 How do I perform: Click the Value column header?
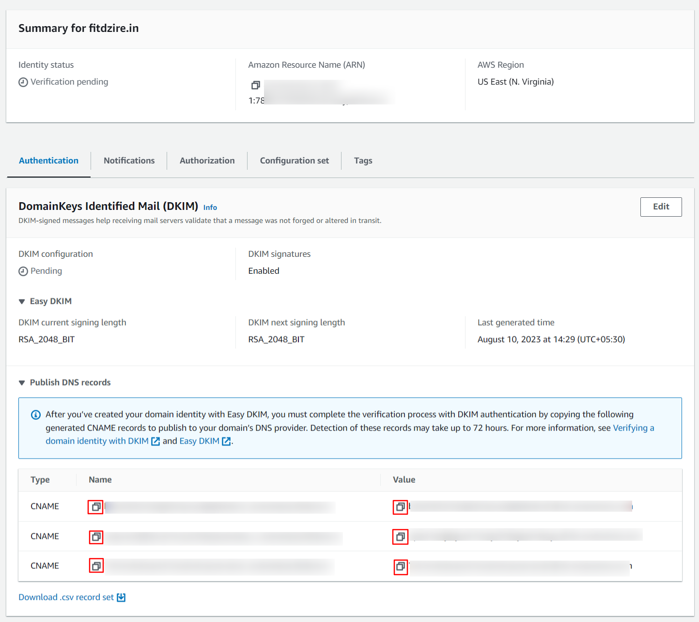click(404, 480)
